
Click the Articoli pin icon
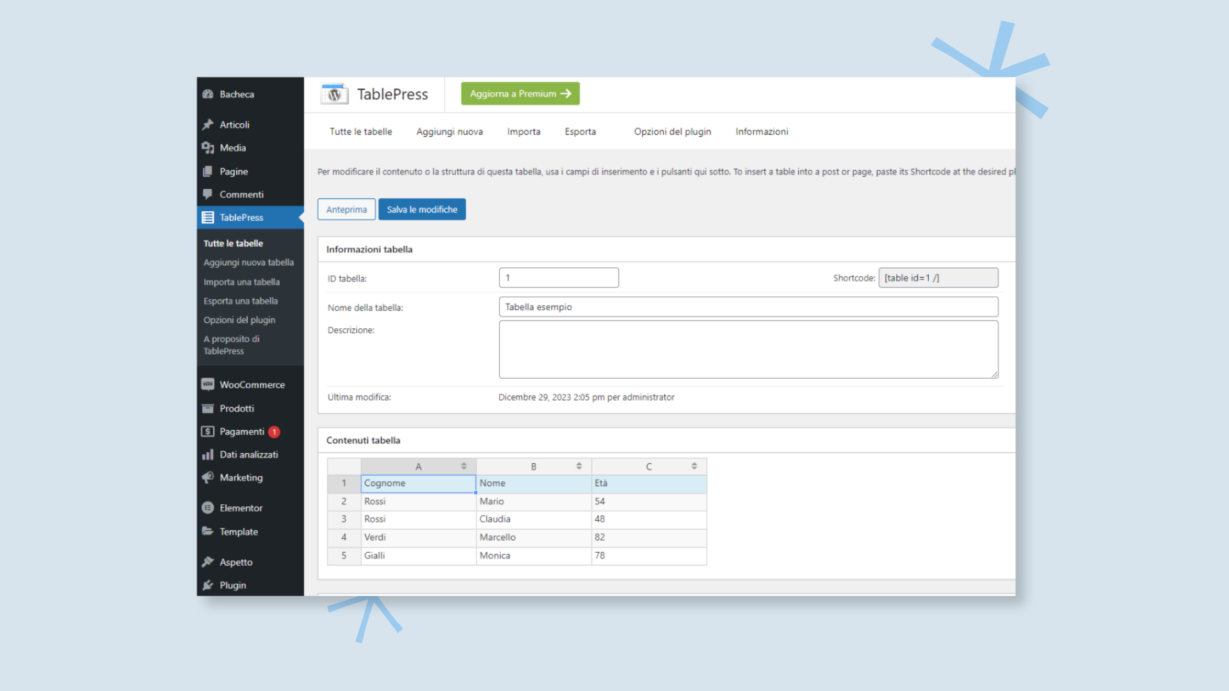tap(208, 125)
